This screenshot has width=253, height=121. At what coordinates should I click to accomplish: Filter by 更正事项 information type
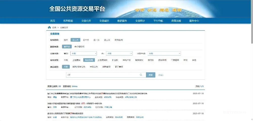pos(119,67)
